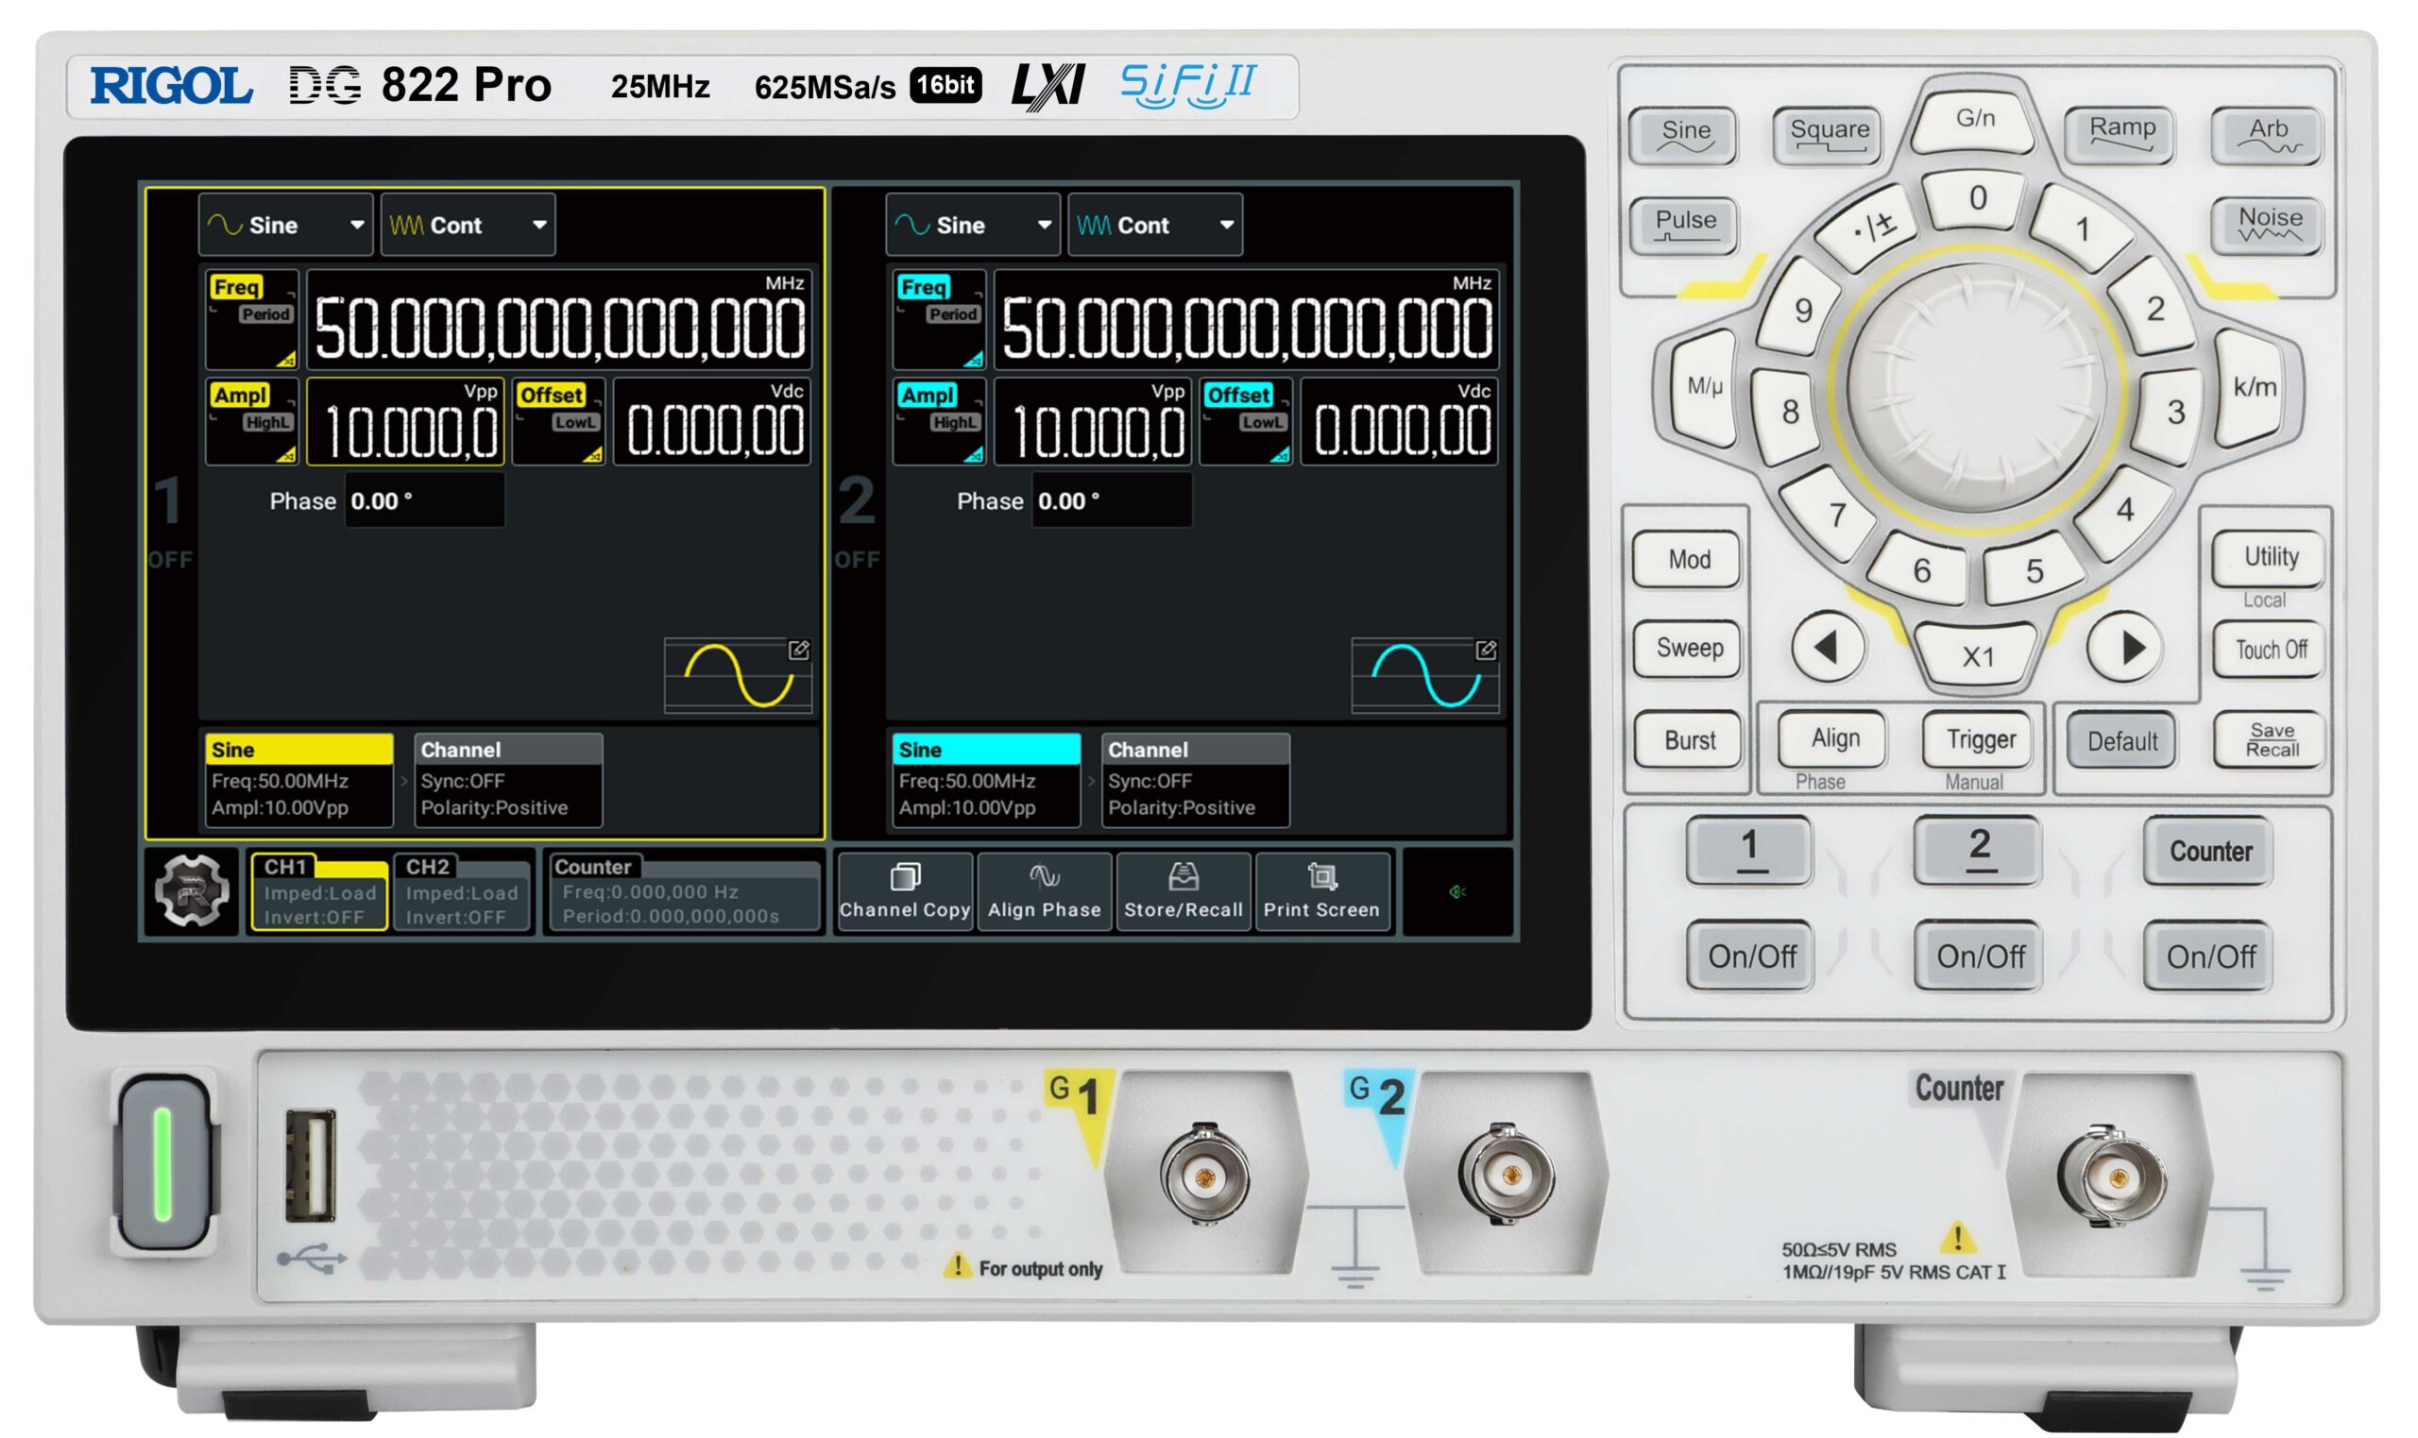2418x1438 pixels.
Task: Open the Counter status panel on screen
Action: pyautogui.click(x=683, y=891)
